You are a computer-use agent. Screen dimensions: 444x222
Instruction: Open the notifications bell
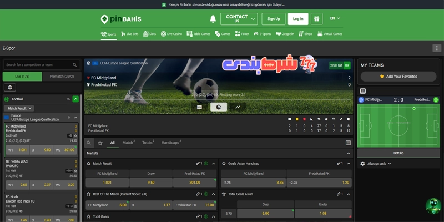[213, 19]
